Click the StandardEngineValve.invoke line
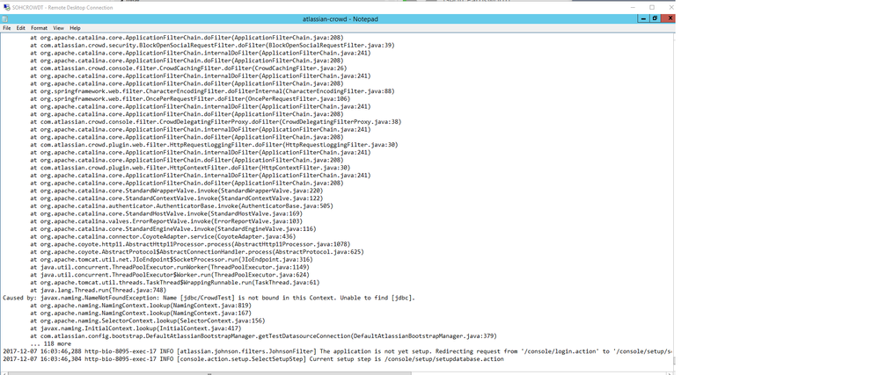 pos(173,229)
